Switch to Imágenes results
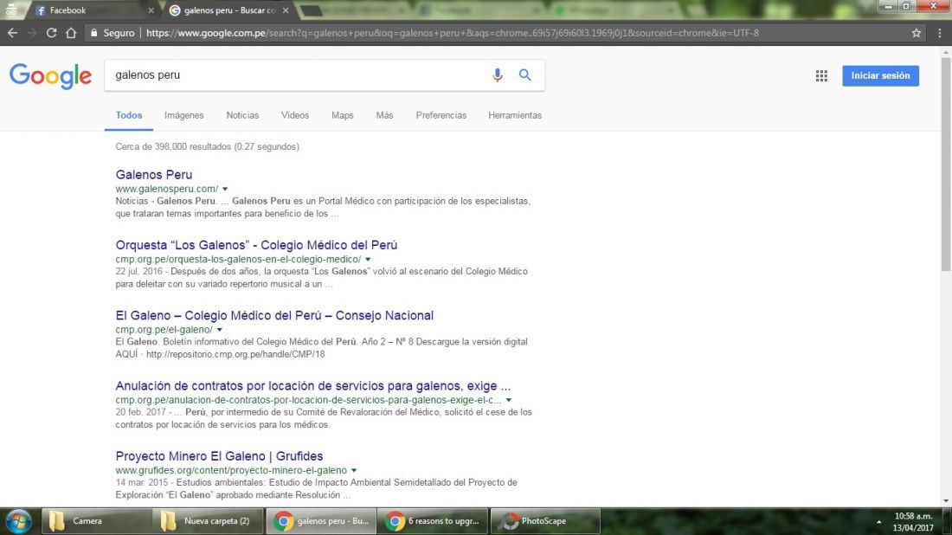This screenshot has height=535, width=952. pyautogui.click(x=184, y=115)
